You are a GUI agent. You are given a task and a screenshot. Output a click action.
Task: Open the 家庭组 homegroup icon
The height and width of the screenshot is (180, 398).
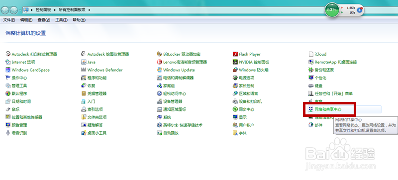click(159, 86)
